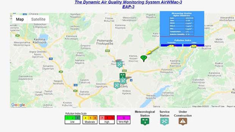
Task: Click the green Low pollution index swatch
Action: [73, 117]
